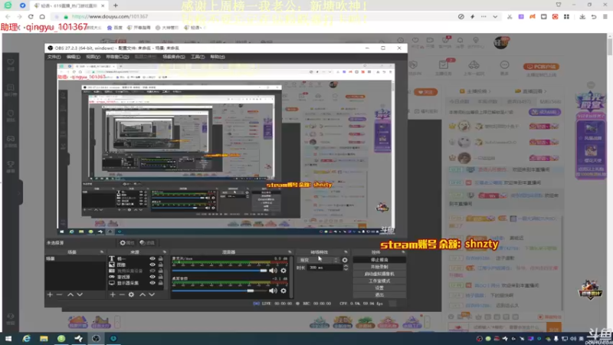Open Filters for selected source in OBS
Image resolution: width=613 pixels, height=345 pixels.
[147, 243]
